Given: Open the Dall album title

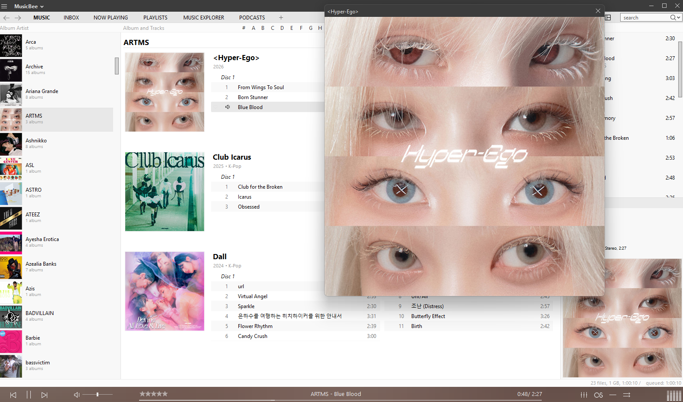Looking at the screenshot, I should (220, 257).
